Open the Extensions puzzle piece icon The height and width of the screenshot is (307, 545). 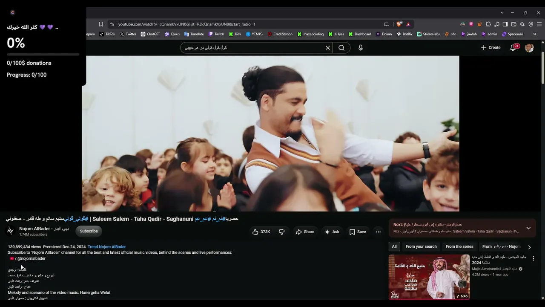pyautogui.click(x=488, y=24)
